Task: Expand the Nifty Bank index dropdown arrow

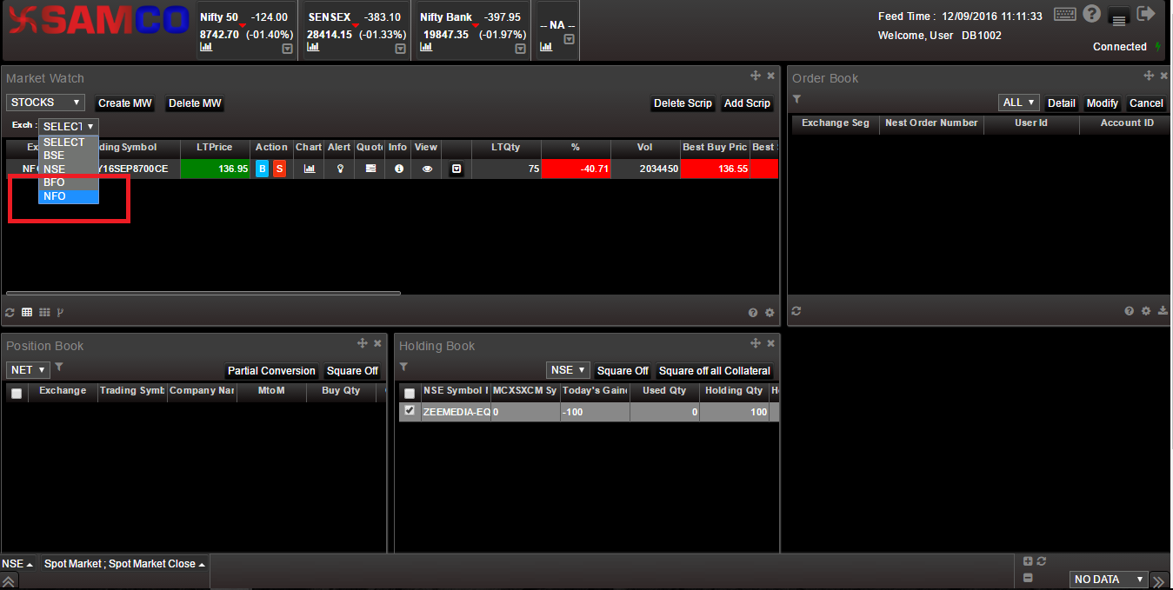Action: coord(521,49)
